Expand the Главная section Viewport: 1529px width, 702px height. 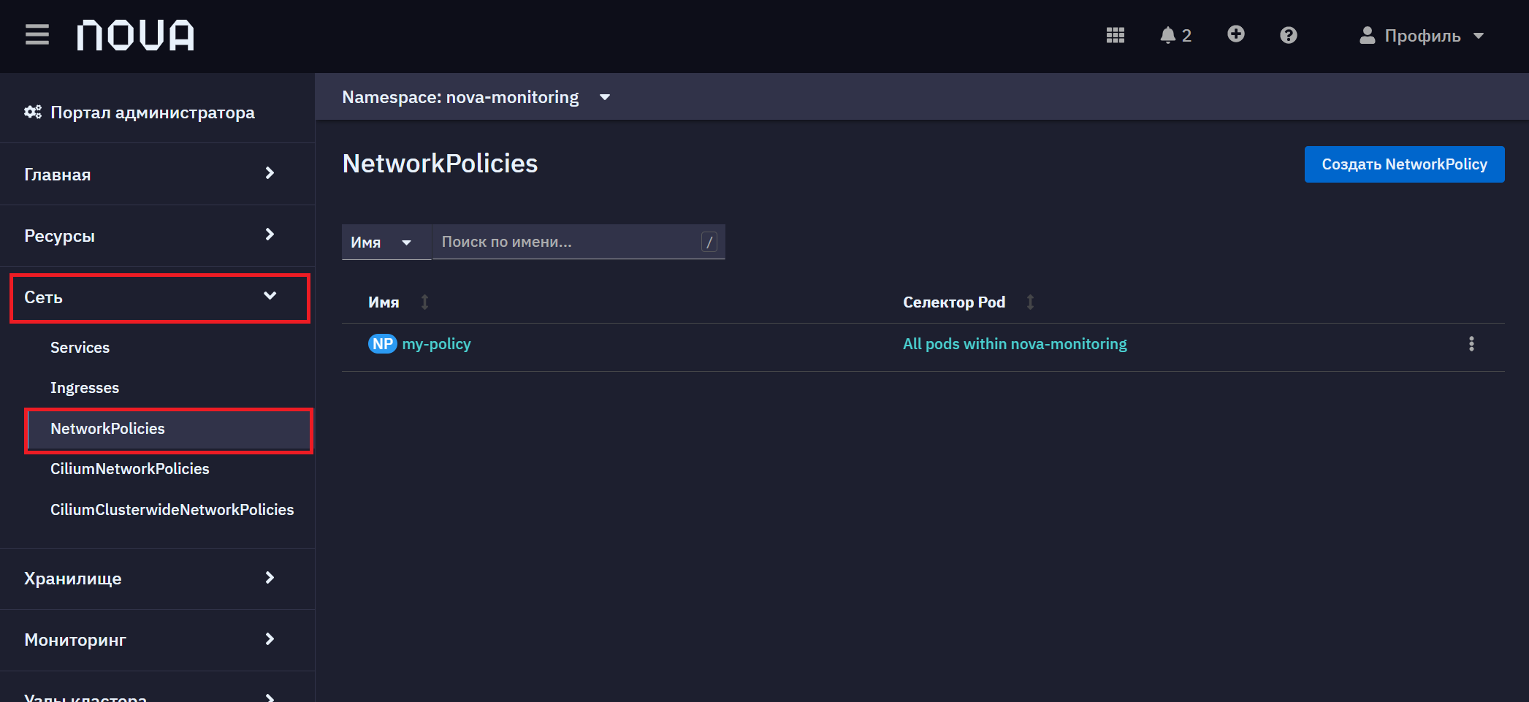pyautogui.click(x=157, y=174)
